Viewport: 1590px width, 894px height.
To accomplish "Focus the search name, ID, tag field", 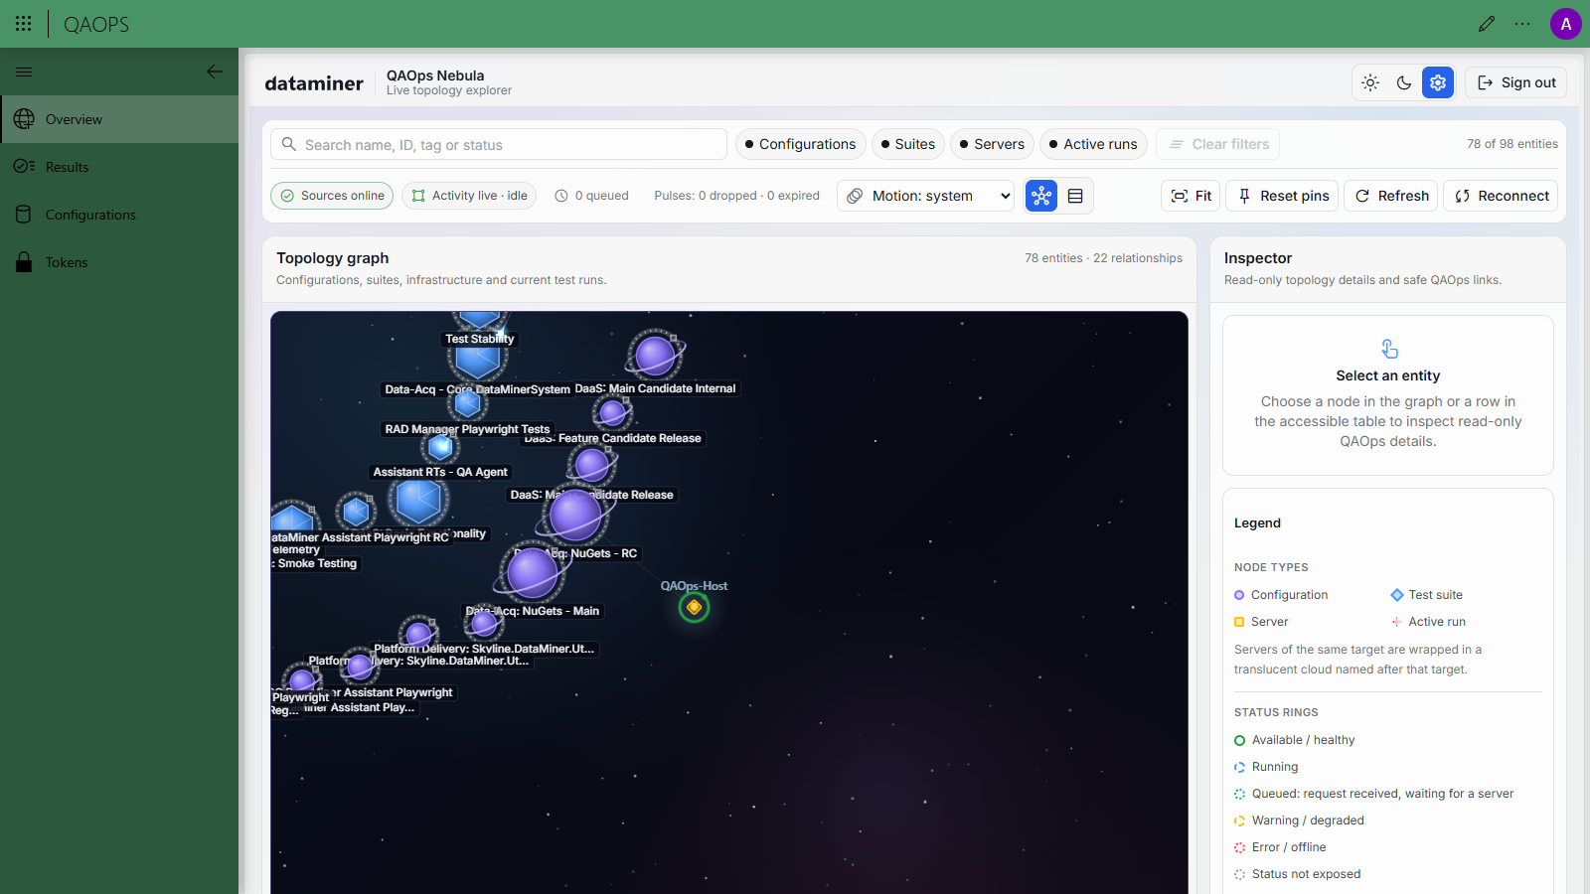I will pyautogui.click(x=499, y=144).
